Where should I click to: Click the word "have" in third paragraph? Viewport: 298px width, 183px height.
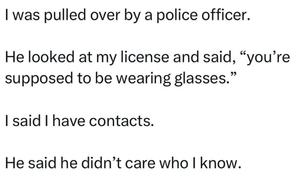(x=68, y=120)
